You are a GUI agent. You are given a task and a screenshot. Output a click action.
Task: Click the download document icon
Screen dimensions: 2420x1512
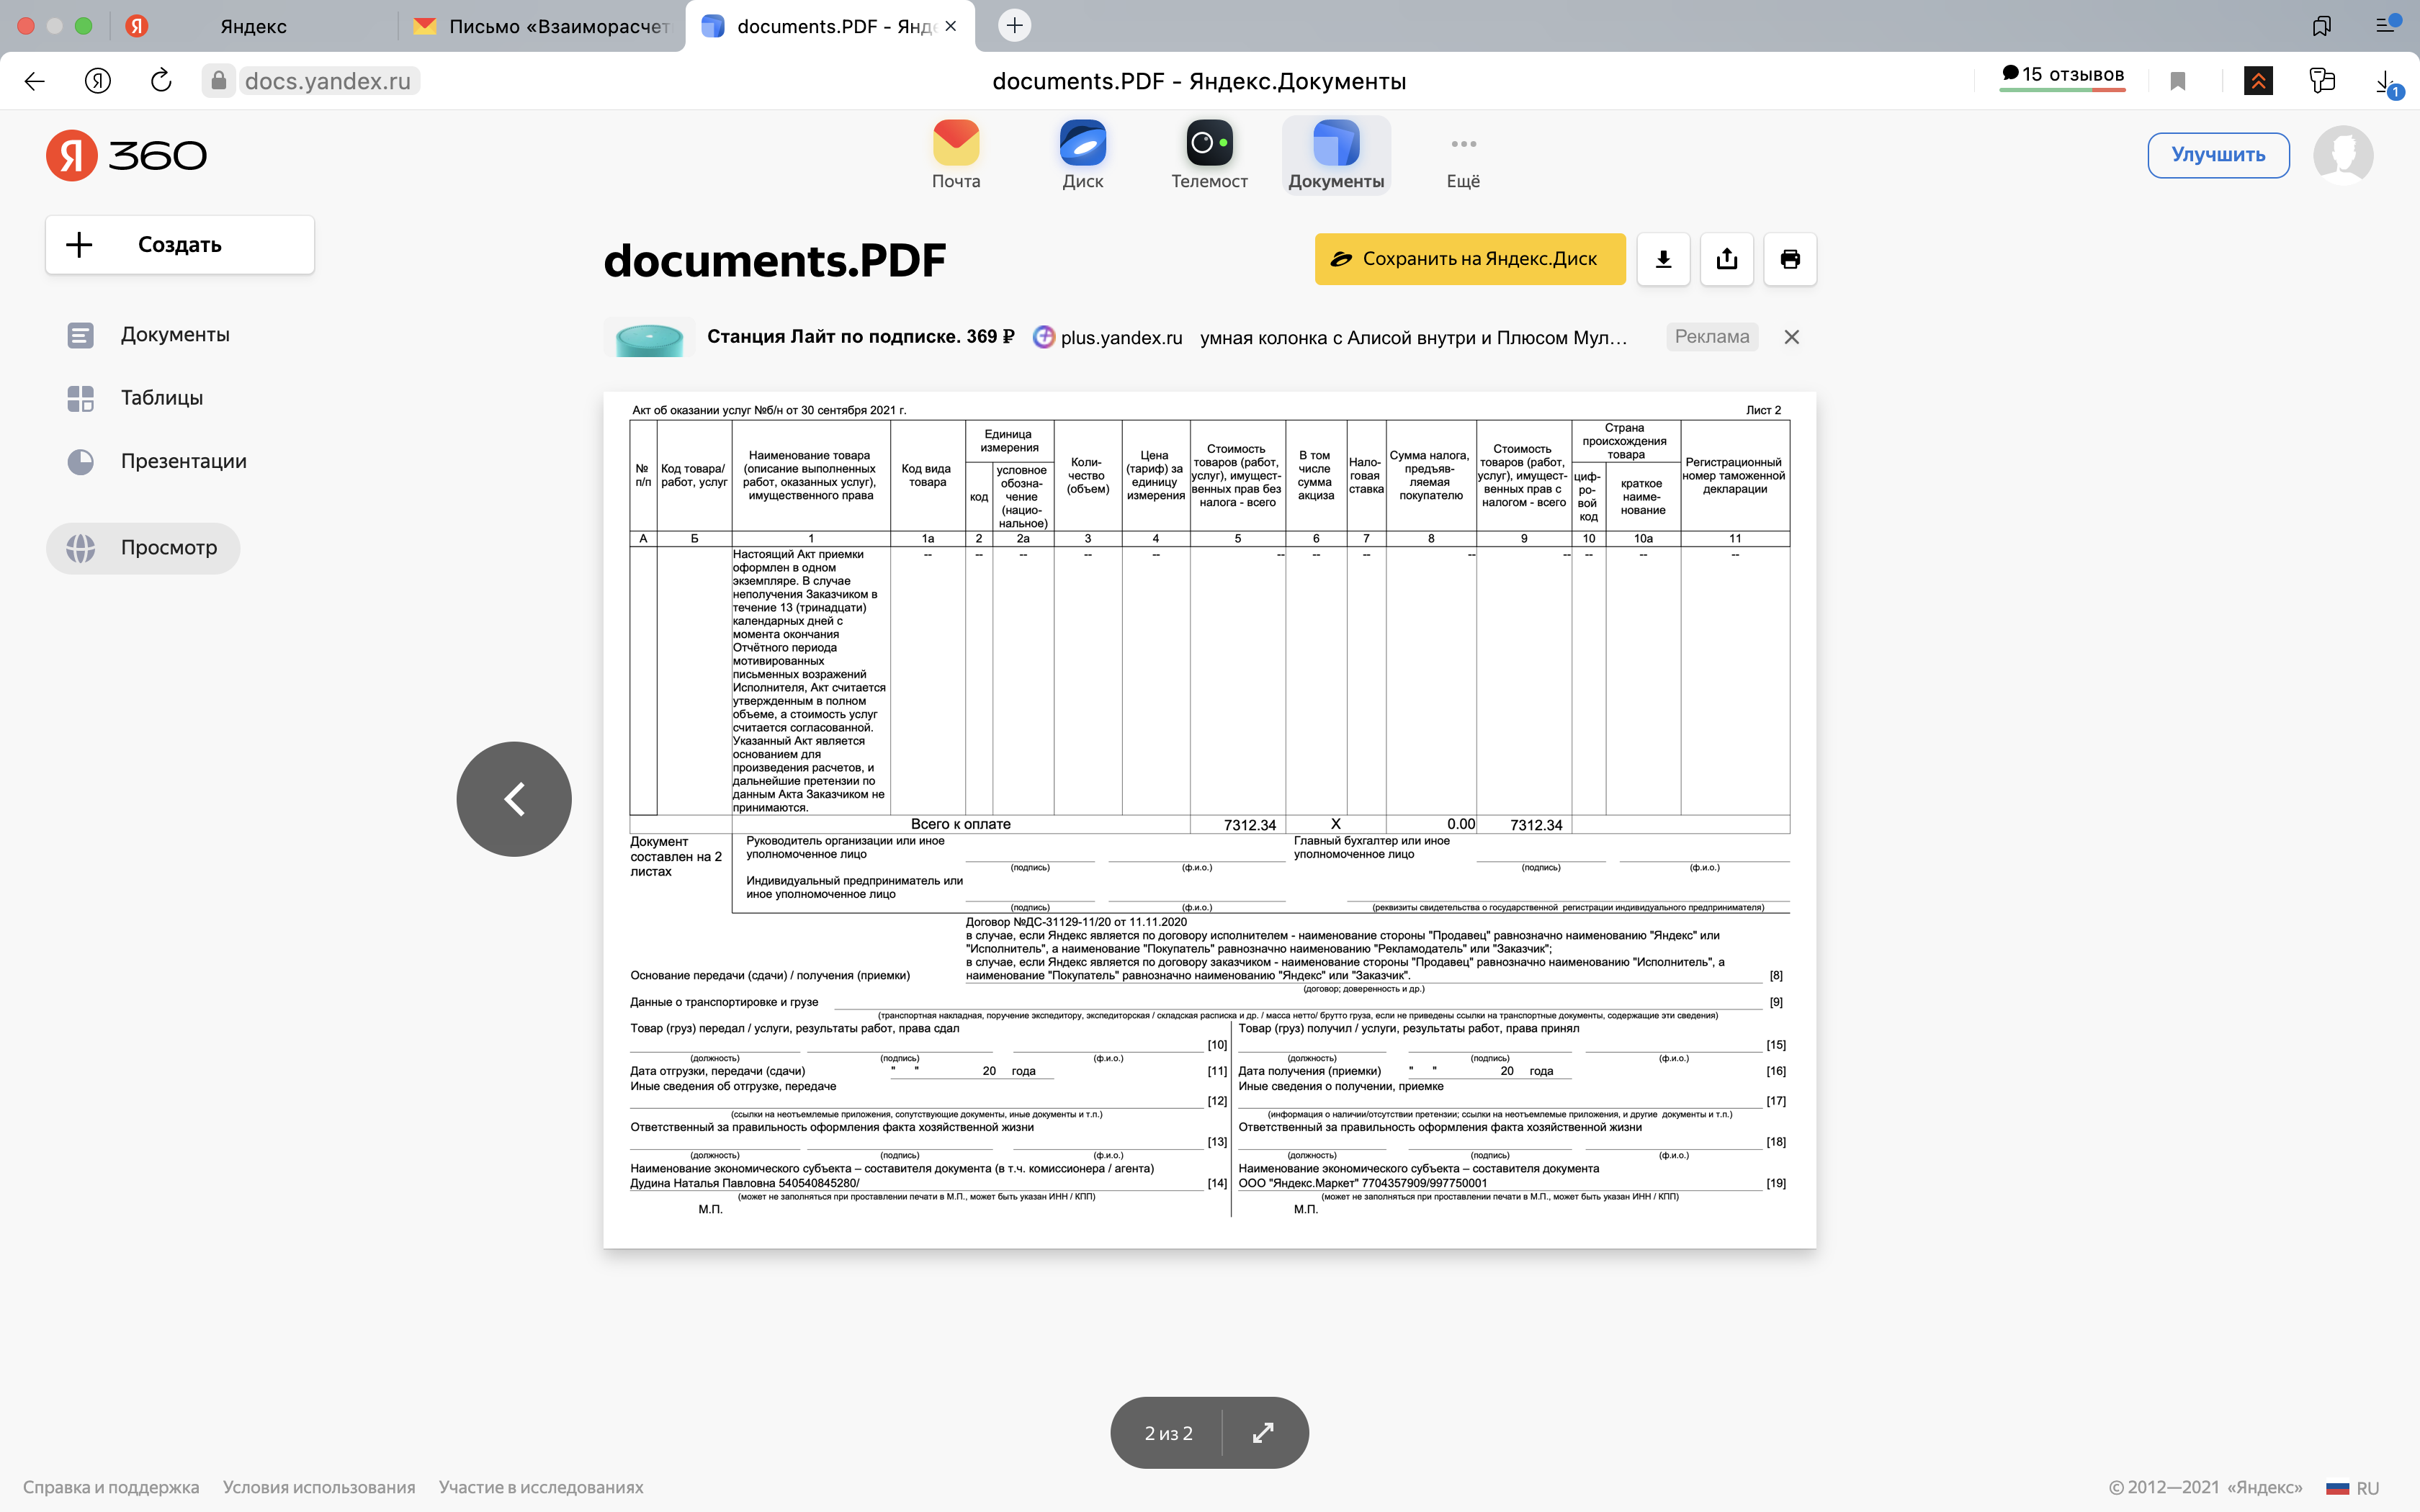pos(1663,259)
